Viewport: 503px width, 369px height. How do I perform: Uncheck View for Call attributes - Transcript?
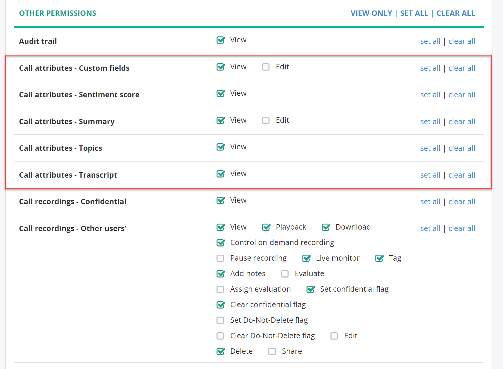pos(220,174)
